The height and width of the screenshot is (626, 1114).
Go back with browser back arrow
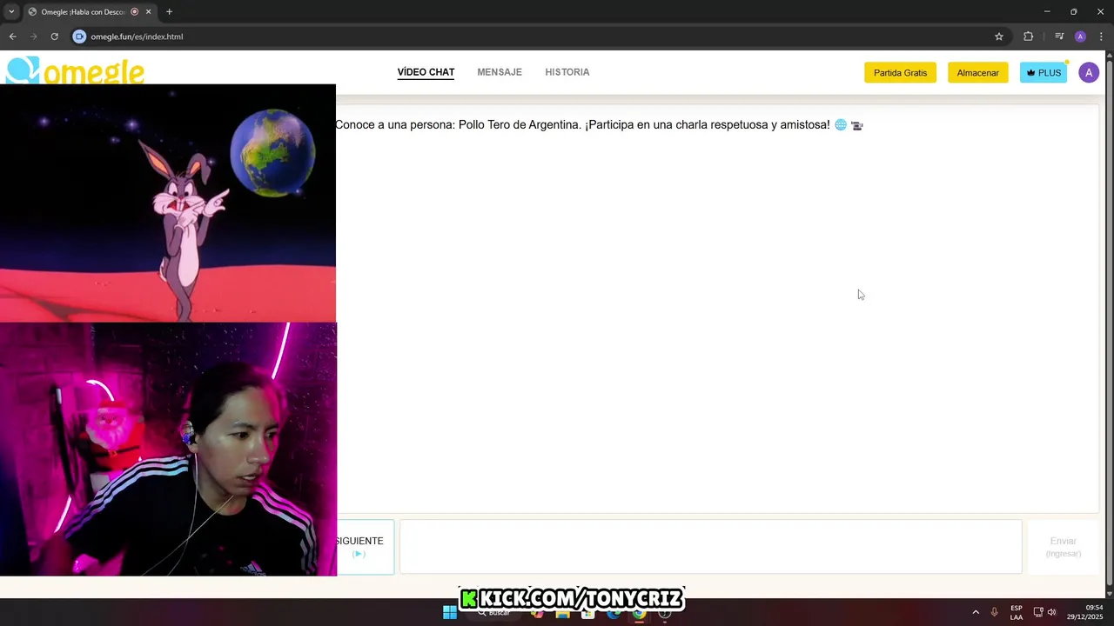click(12, 37)
